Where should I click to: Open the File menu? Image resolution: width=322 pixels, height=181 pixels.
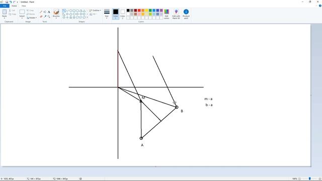pyautogui.click(x=5, y=6)
